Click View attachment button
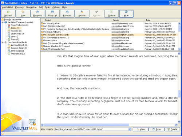Image resolution: width=182 pixels, height=137 pixels. [141, 129]
